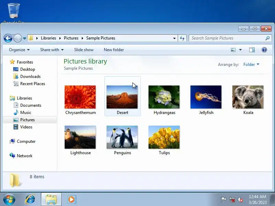The height and width of the screenshot is (206, 275).
Task: Click the folder icon in details pane
Action: click(x=15, y=180)
